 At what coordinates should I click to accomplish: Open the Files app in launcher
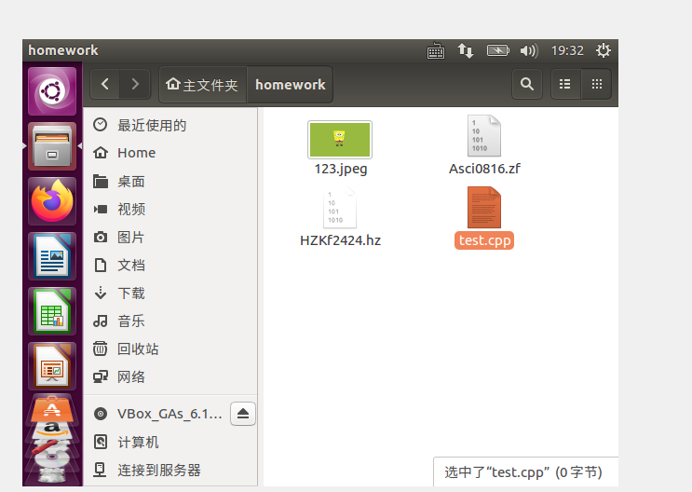click(x=52, y=146)
